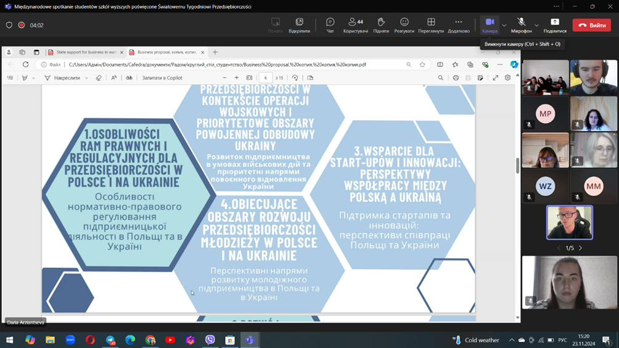Open YouTube from the taskbar
619x348 pixels.
click(170, 340)
